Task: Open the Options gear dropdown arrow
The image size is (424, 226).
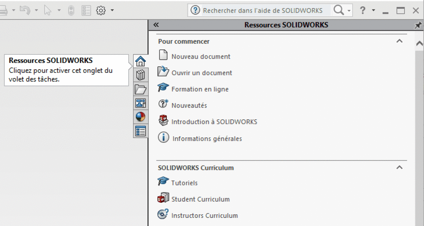Action: (112, 10)
